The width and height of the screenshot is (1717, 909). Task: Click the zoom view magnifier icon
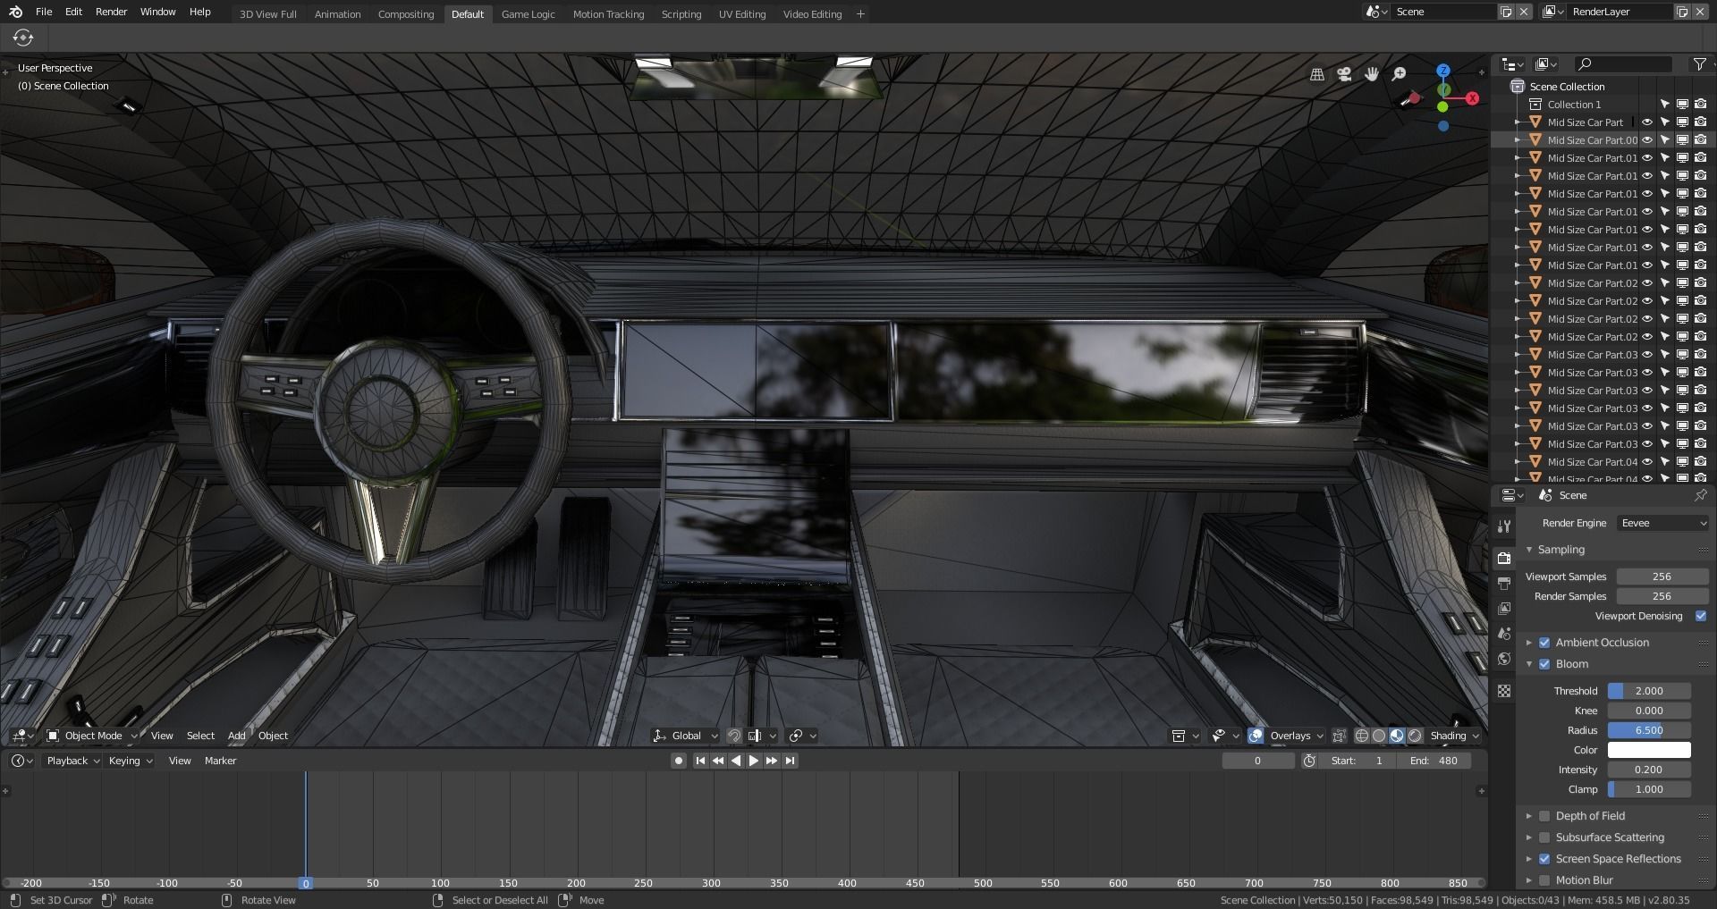pos(1400,74)
